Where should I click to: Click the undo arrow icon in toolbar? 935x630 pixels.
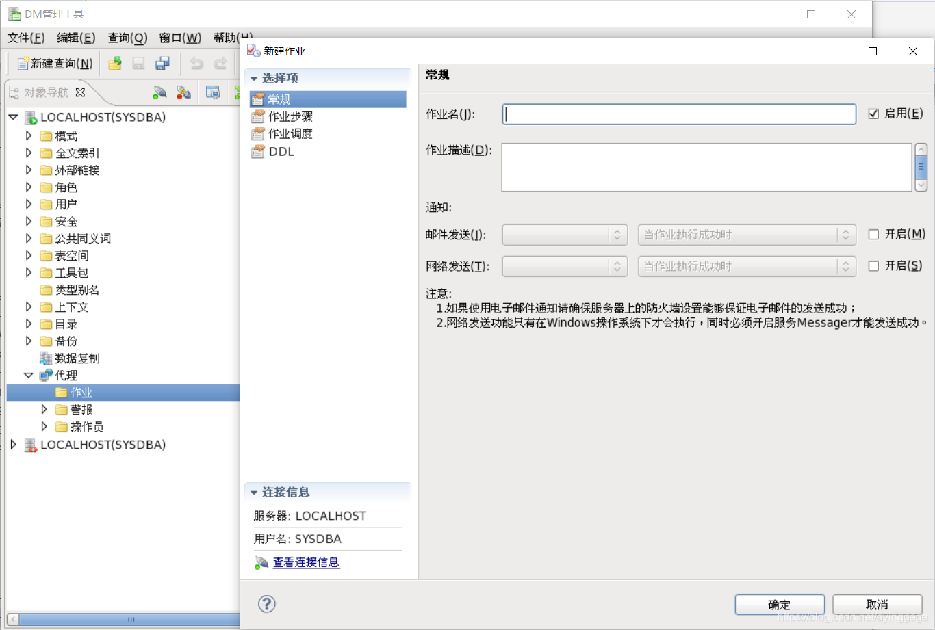coord(196,64)
